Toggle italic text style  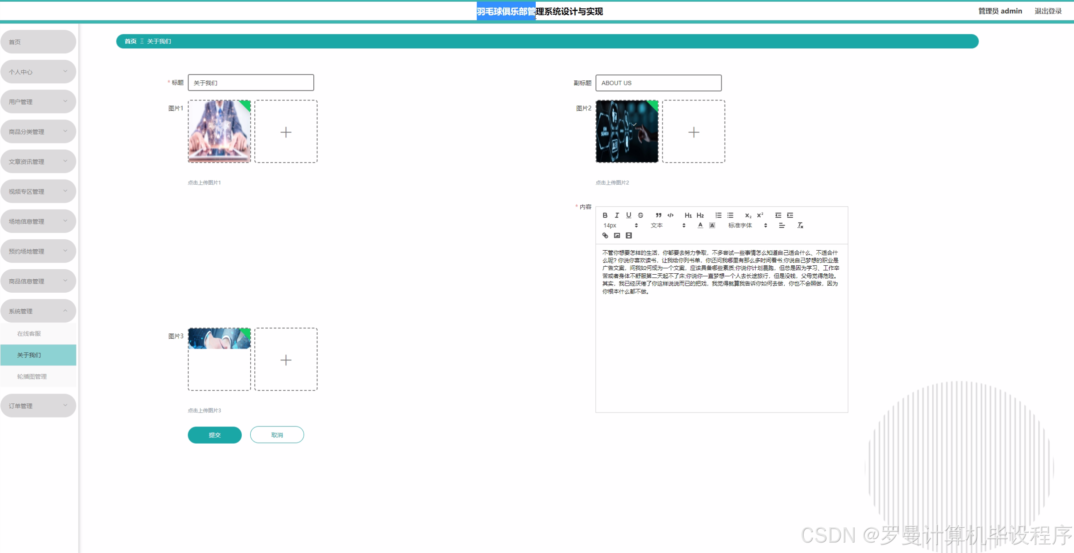point(617,215)
